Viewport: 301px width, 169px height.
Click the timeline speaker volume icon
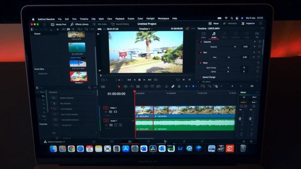252,86
